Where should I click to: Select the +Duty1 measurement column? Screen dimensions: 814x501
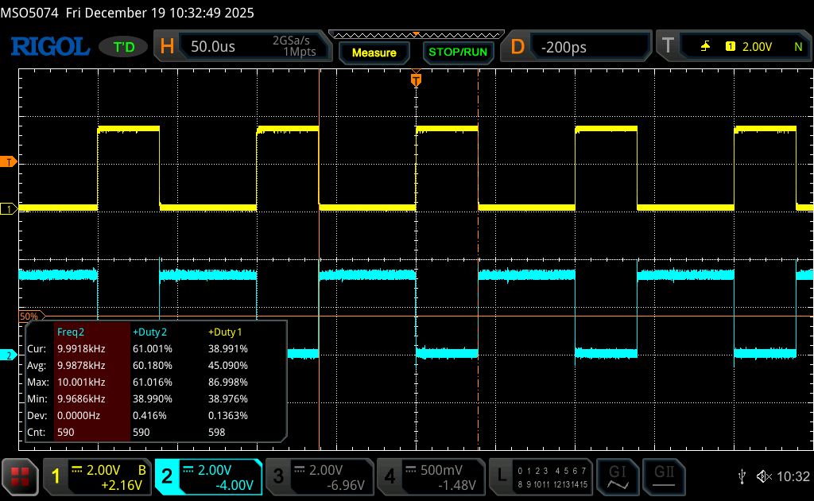click(225, 332)
